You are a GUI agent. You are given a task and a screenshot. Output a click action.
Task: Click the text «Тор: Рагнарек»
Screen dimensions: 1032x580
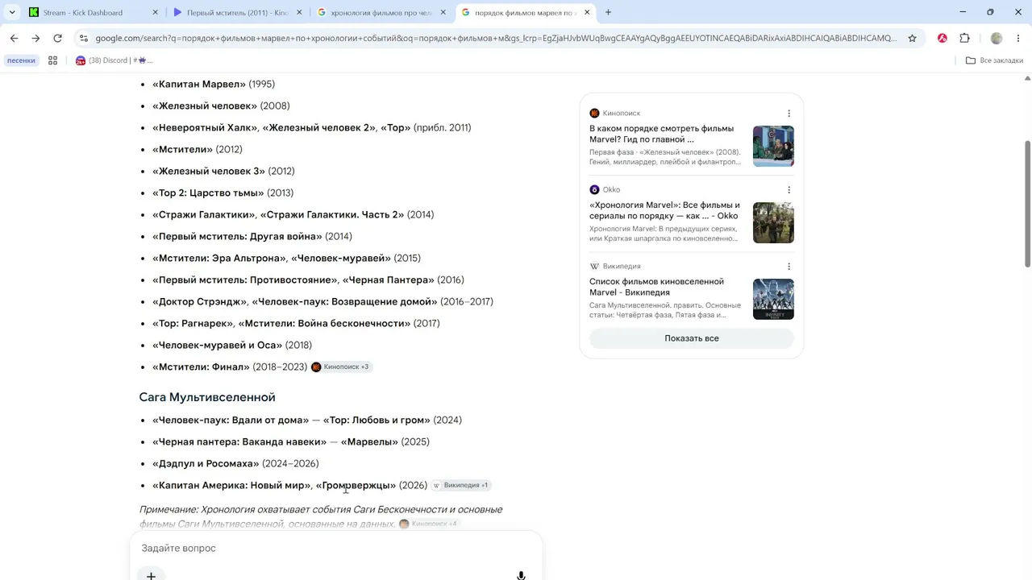point(193,324)
